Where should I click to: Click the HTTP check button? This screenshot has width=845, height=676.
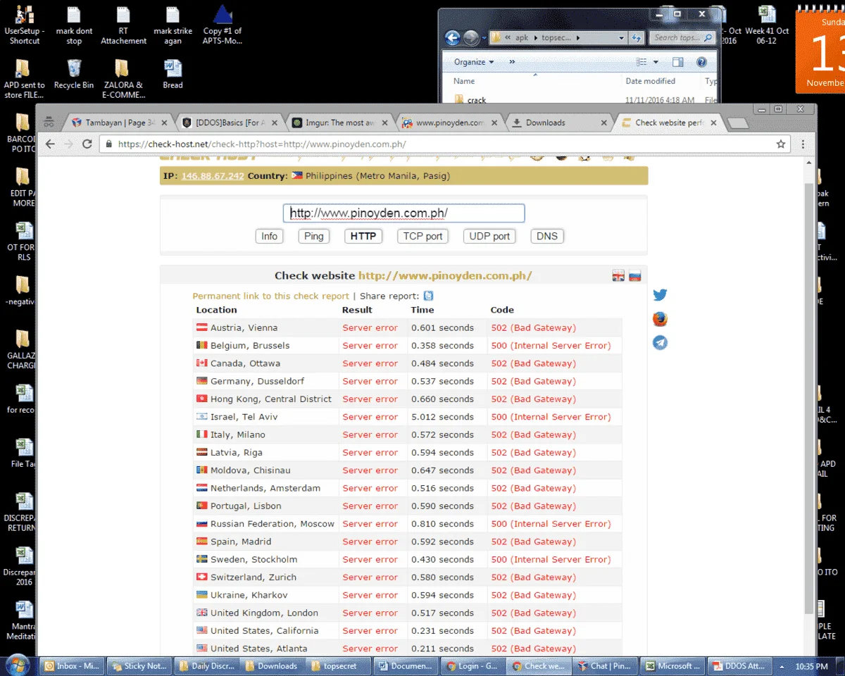coord(363,237)
